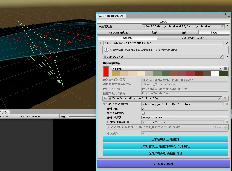Open the object picker for Box2DDebuggerHandler
232x171 pixels.
coord(227,26)
